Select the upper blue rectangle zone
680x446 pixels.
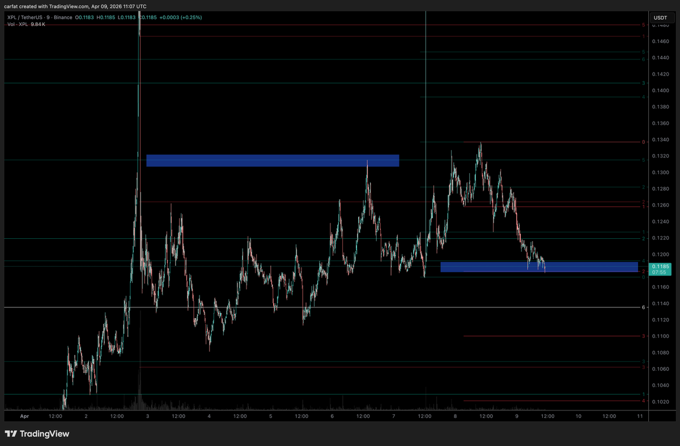pos(273,161)
